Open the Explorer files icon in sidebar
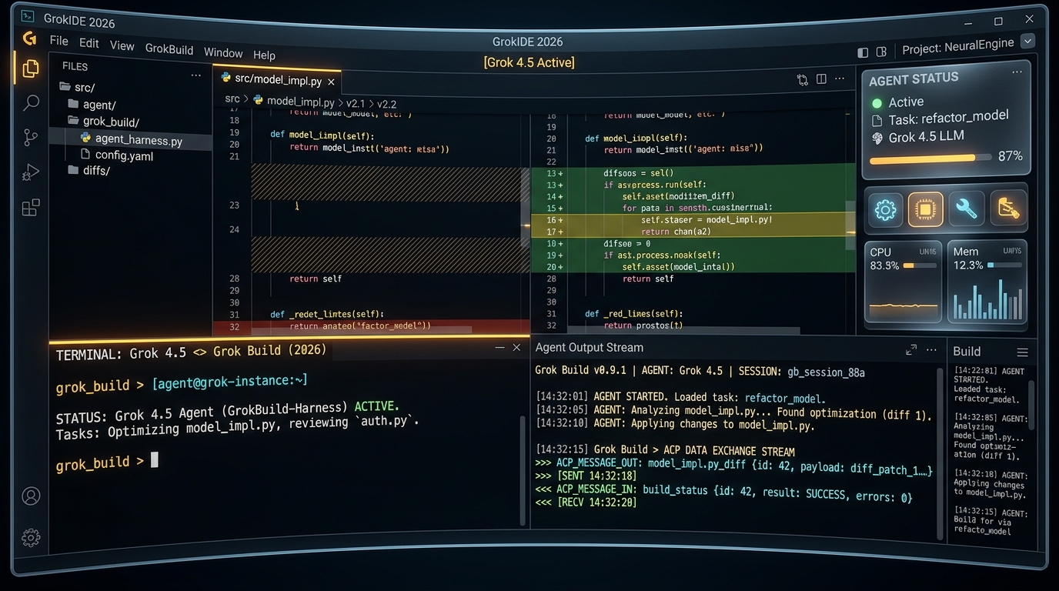The height and width of the screenshot is (591, 1059). (x=31, y=68)
